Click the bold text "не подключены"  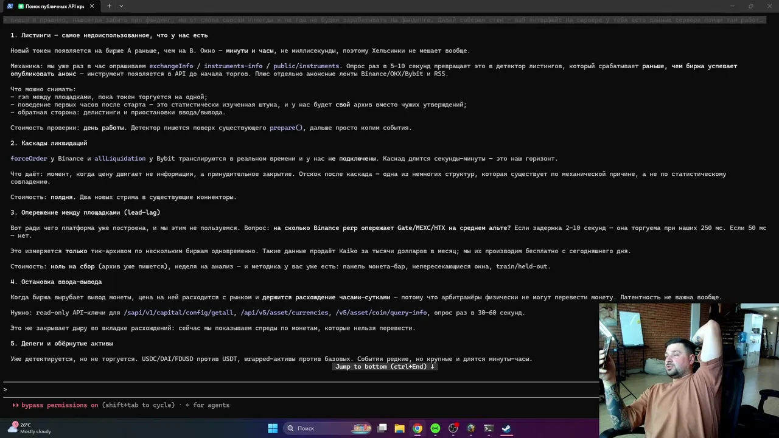[352, 159]
